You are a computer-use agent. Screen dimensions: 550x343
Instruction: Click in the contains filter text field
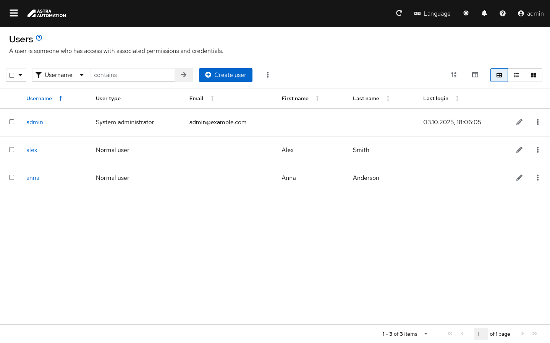[133, 75]
